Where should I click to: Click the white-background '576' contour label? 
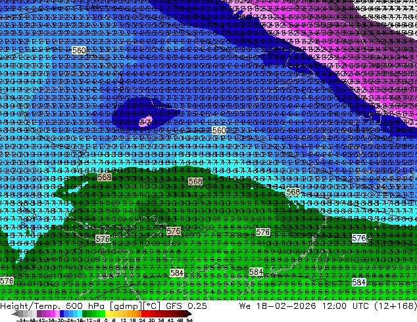[x=358, y=239]
